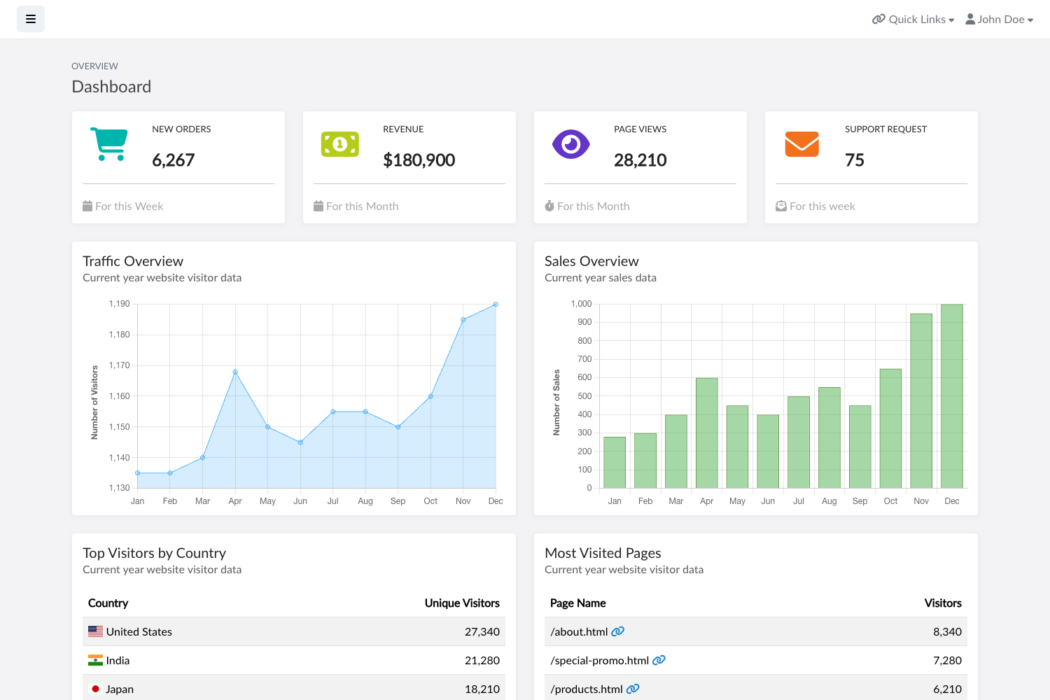Open the /about.html page link

578,631
